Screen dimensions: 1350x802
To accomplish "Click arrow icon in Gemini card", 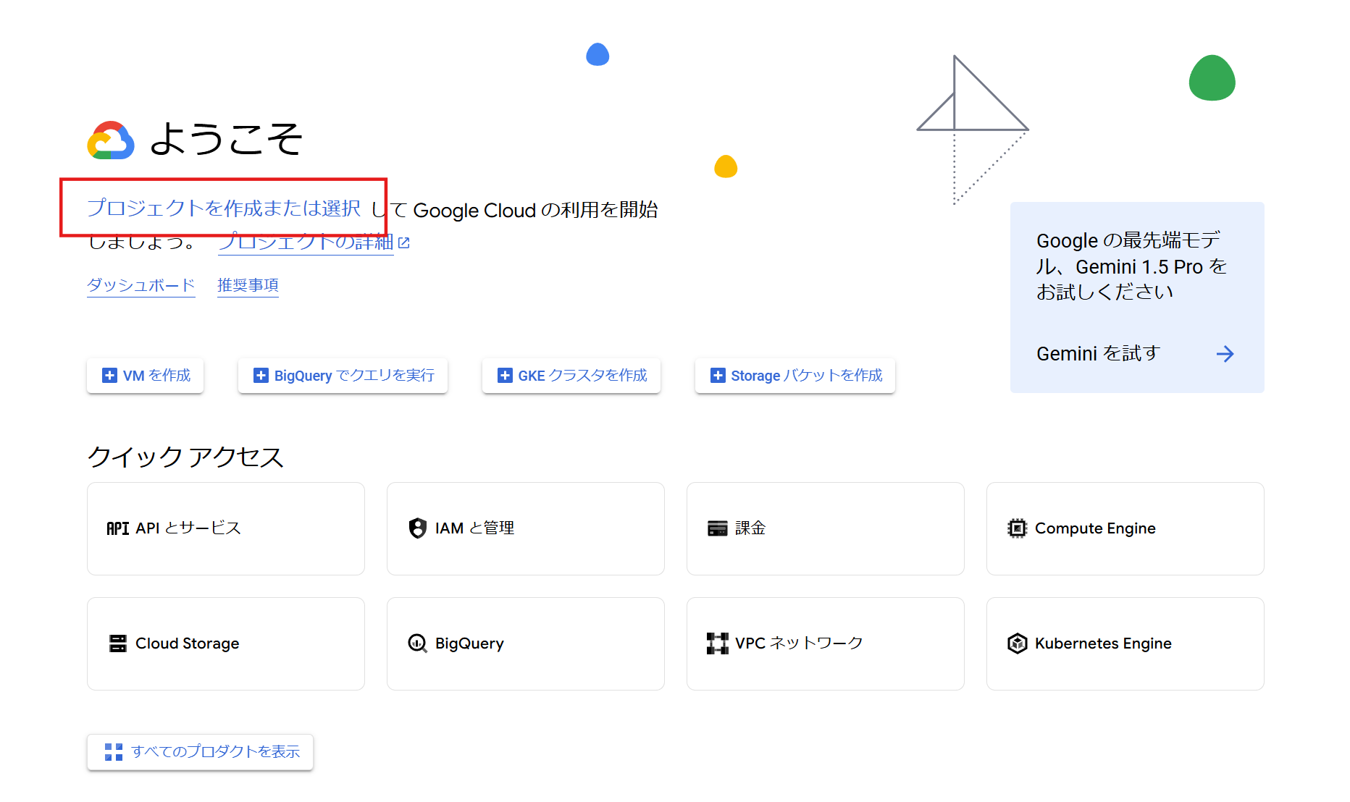I will coord(1225,354).
